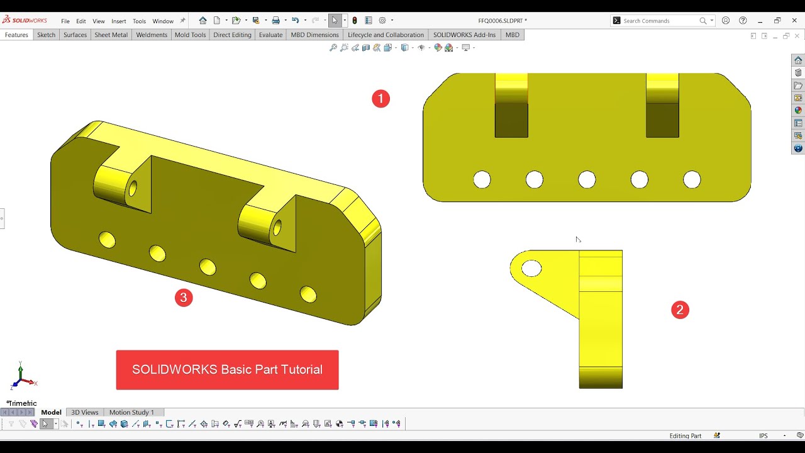805x453 pixels.
Task: Switch to the Sheet Metal tab
Action: pos(111,35)
